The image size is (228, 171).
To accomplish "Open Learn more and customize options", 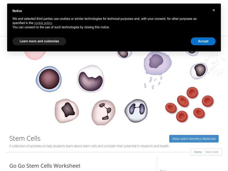I will coord(39,41).
